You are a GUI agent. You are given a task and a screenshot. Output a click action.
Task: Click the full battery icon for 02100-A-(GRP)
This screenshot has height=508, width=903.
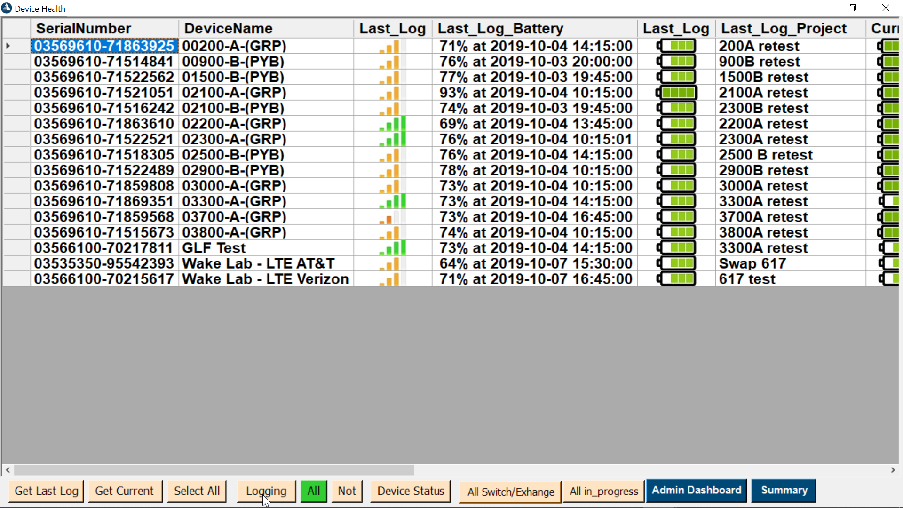click(676, 93)
